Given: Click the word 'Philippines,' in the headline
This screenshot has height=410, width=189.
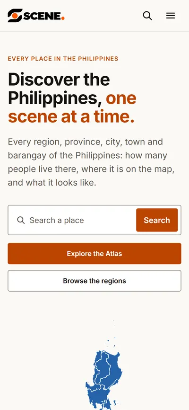Looking at the screenshot, I should pyautogui.click(x=55, y=98).
